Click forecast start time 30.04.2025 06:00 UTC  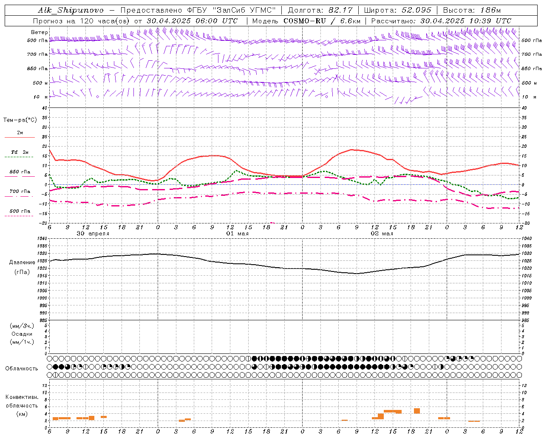click(192, 21)
